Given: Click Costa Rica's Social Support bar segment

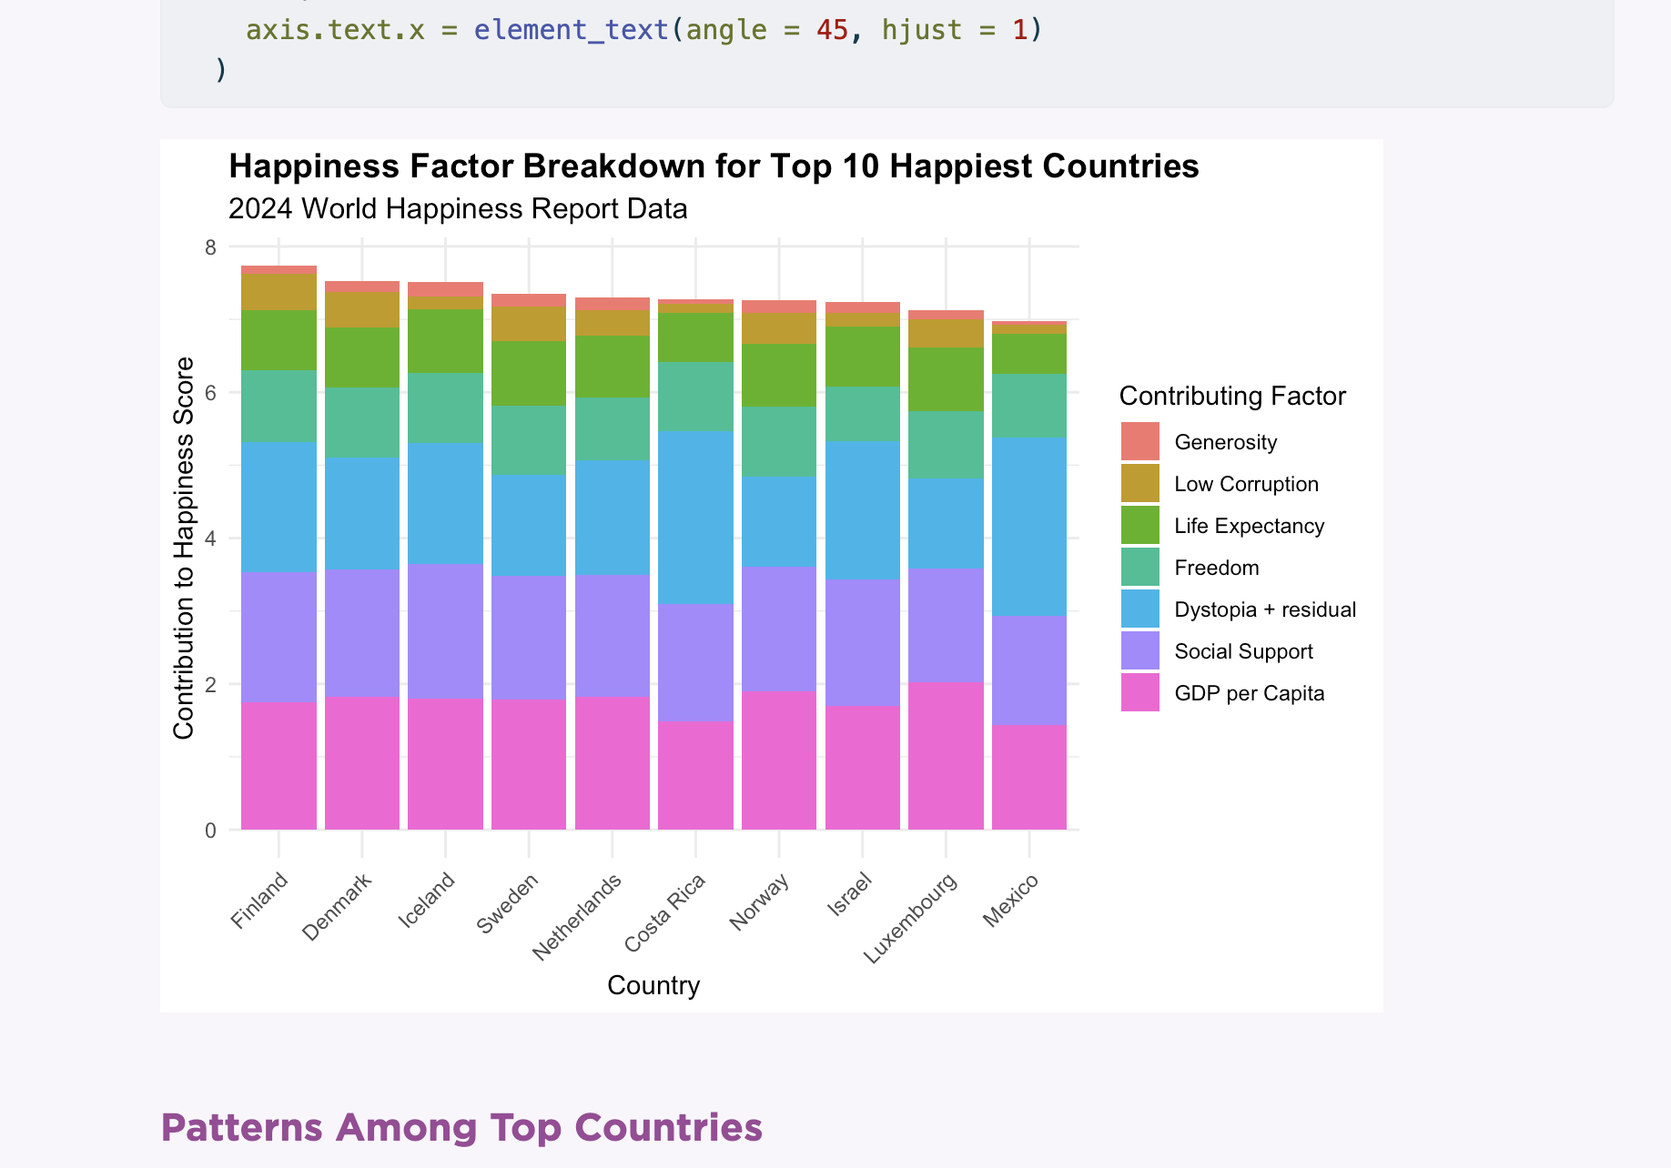Looking at the screenshot, I should (695, 662).
